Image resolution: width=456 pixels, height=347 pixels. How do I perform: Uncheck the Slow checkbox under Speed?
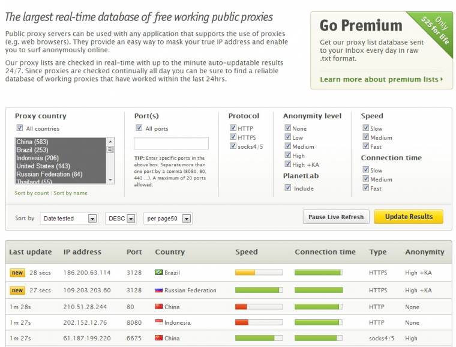tap(365, 128)
